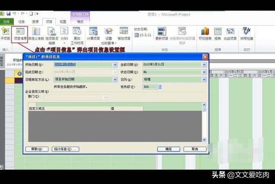275x184 pixels.
Task: Open 自定义字段 (Custom Fields) in the ribbon
Action: tap(36, 34)
